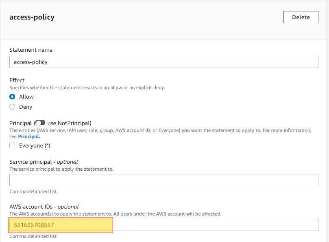Click the access-policy panel heading
This screenshot has height=242, width=329.
click(x=32, y=17)
